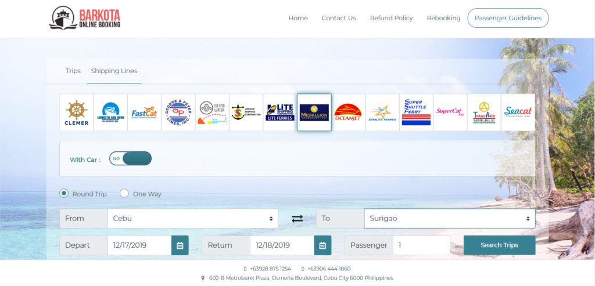Click the Metrobank Plaza address text
Image resolution: width=595 pixels, height=286 pixels.
302,278
